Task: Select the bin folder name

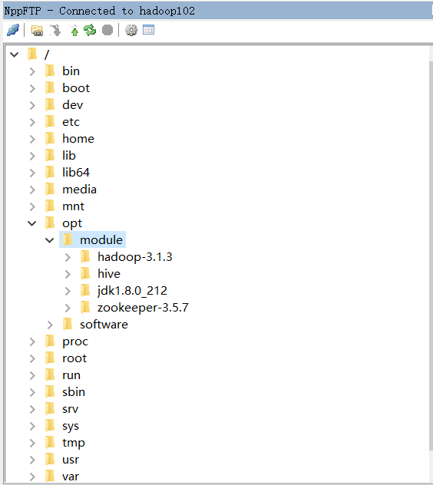Action: [x=71, y=71]
